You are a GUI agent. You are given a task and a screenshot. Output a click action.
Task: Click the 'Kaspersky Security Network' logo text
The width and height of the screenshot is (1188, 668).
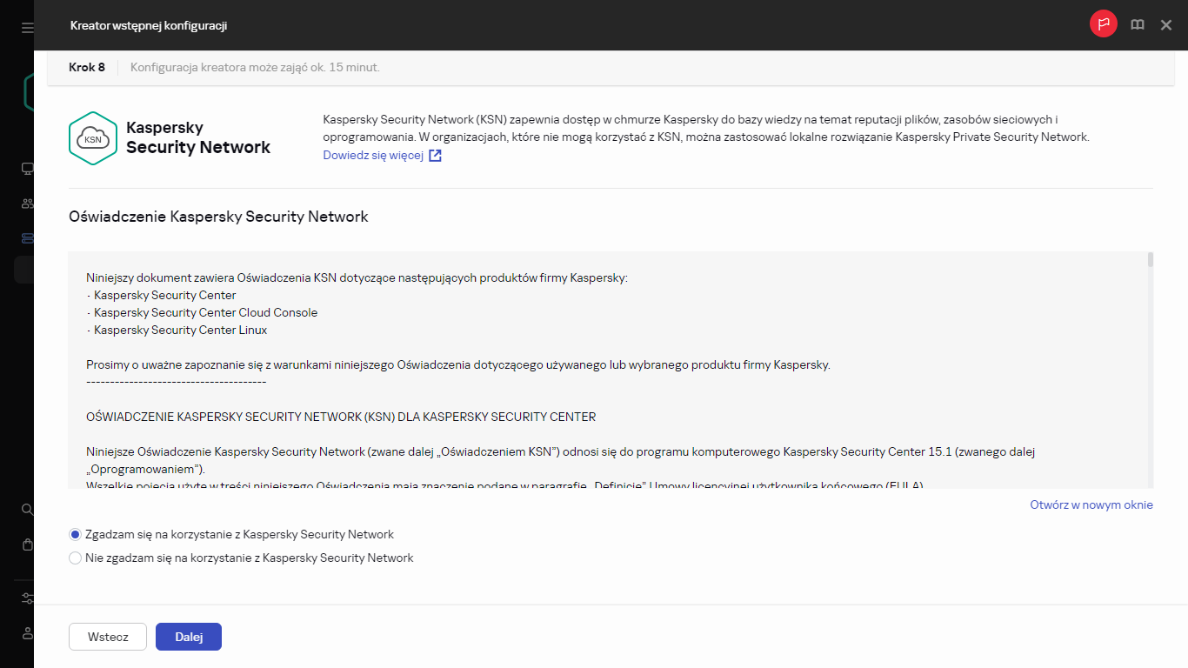(198, 138)
